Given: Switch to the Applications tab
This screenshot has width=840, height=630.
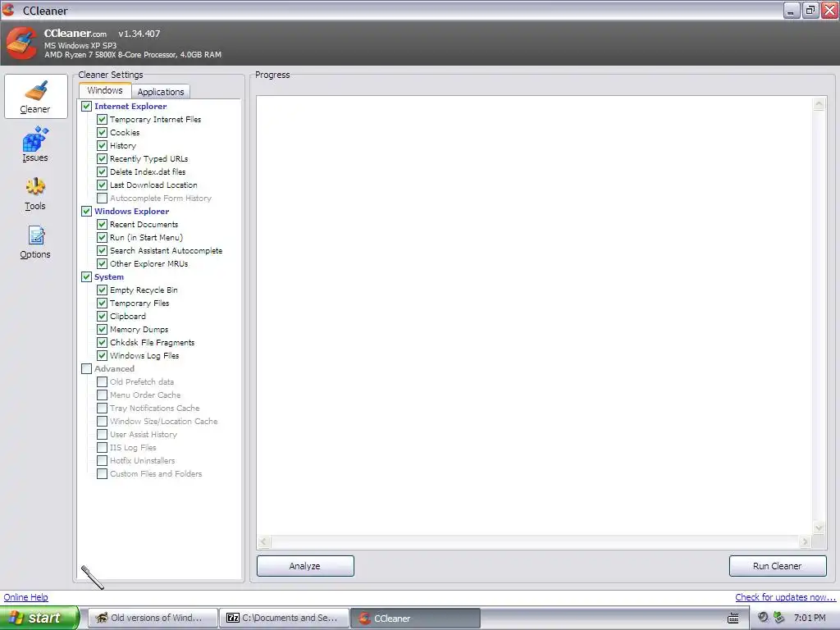Looking at the screenshot, I should coord(161,92).
